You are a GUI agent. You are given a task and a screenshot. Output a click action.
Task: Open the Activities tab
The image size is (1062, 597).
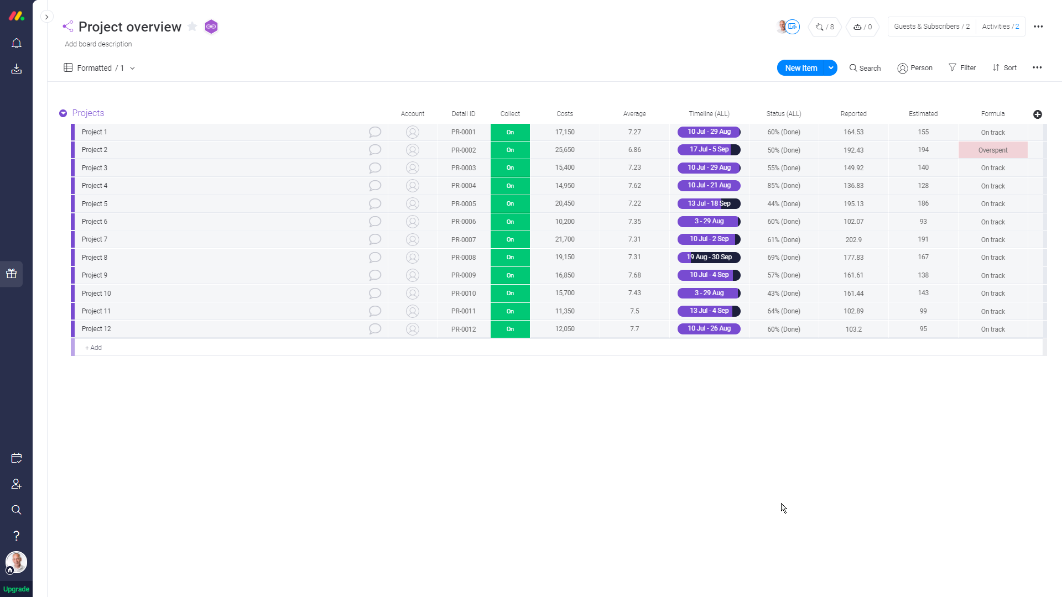click(x=1000, y=27)
